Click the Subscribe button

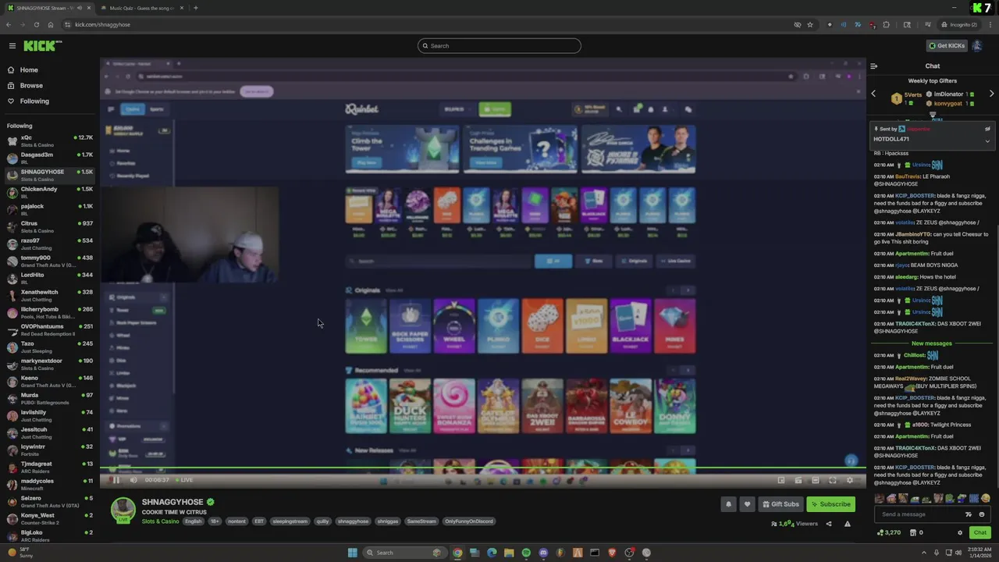click(x=830, y=504)
